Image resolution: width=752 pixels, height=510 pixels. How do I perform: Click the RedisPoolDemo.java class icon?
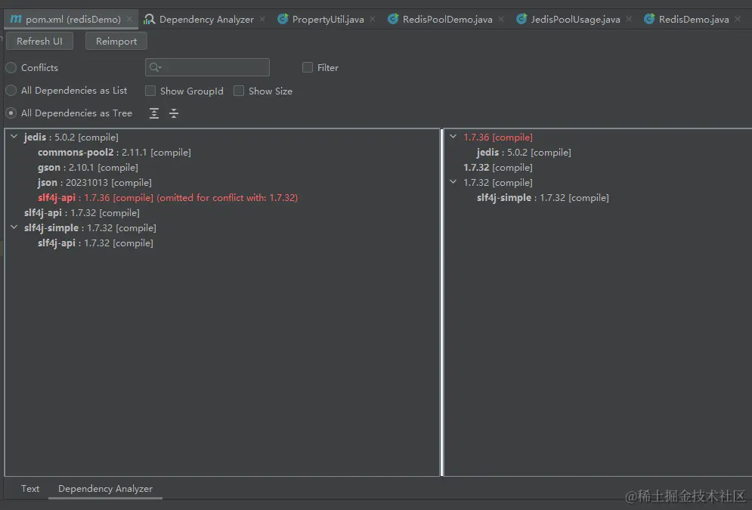point(393,19)
